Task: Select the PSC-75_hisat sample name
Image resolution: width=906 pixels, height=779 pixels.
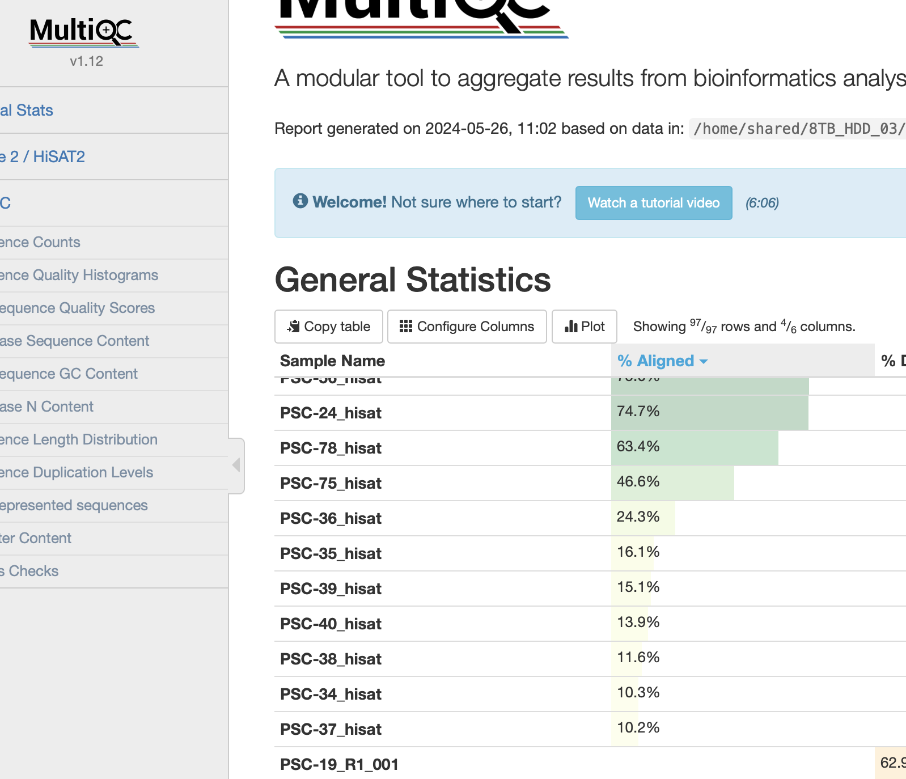Action: (x=331, y=483)
